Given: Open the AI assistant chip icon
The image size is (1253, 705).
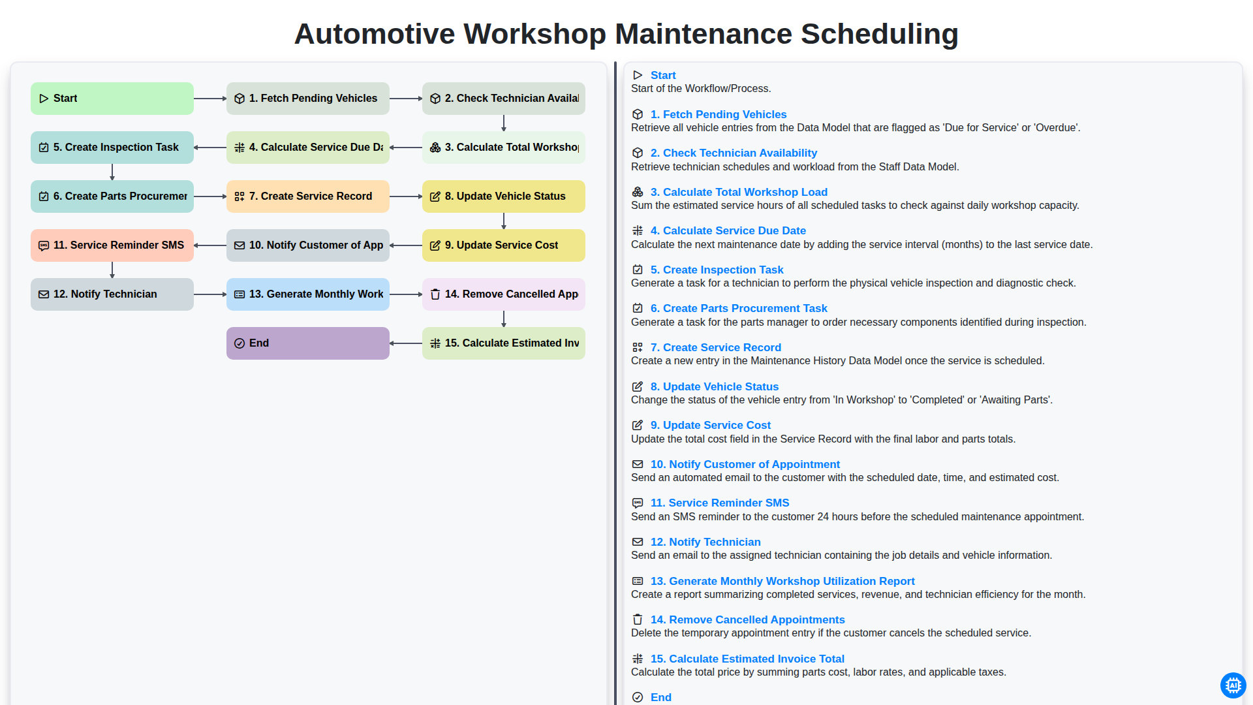Looking at the screenshot, I should coord(1233,685).
